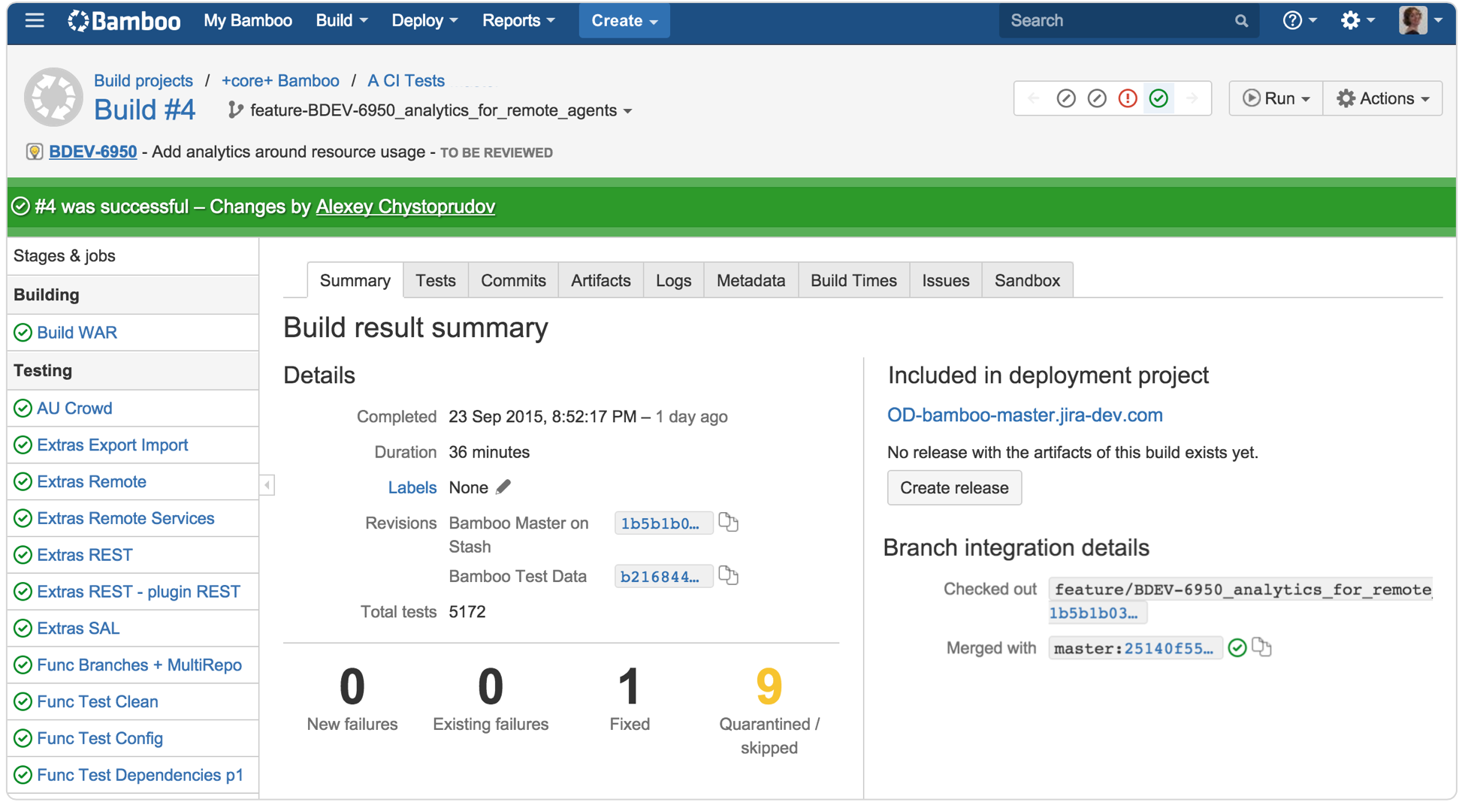Open the Extras REST - plugin REST job

tap(139, 592)
